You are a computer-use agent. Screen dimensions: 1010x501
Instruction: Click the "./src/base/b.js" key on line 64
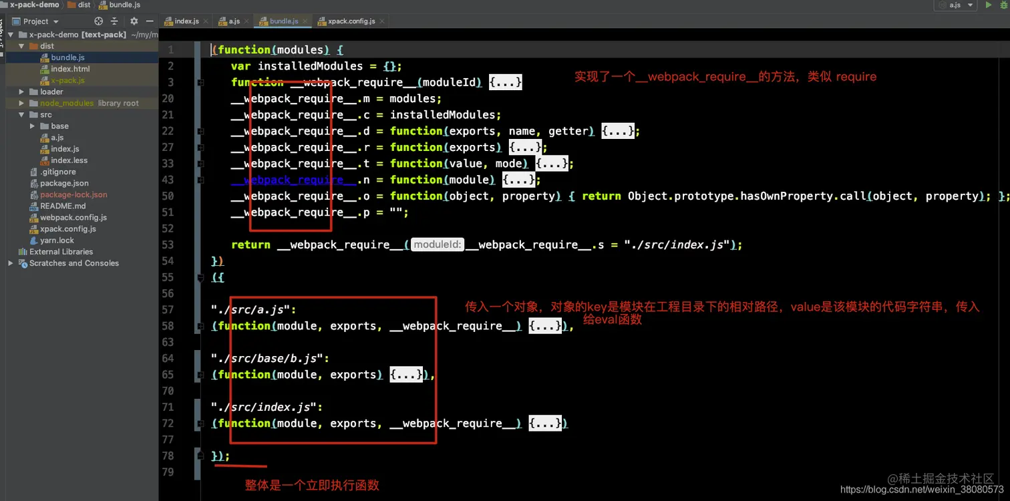[x=267, y=359]
